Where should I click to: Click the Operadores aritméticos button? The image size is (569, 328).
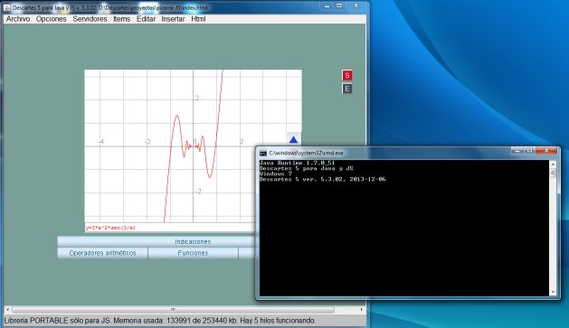(x=103, y=253)
